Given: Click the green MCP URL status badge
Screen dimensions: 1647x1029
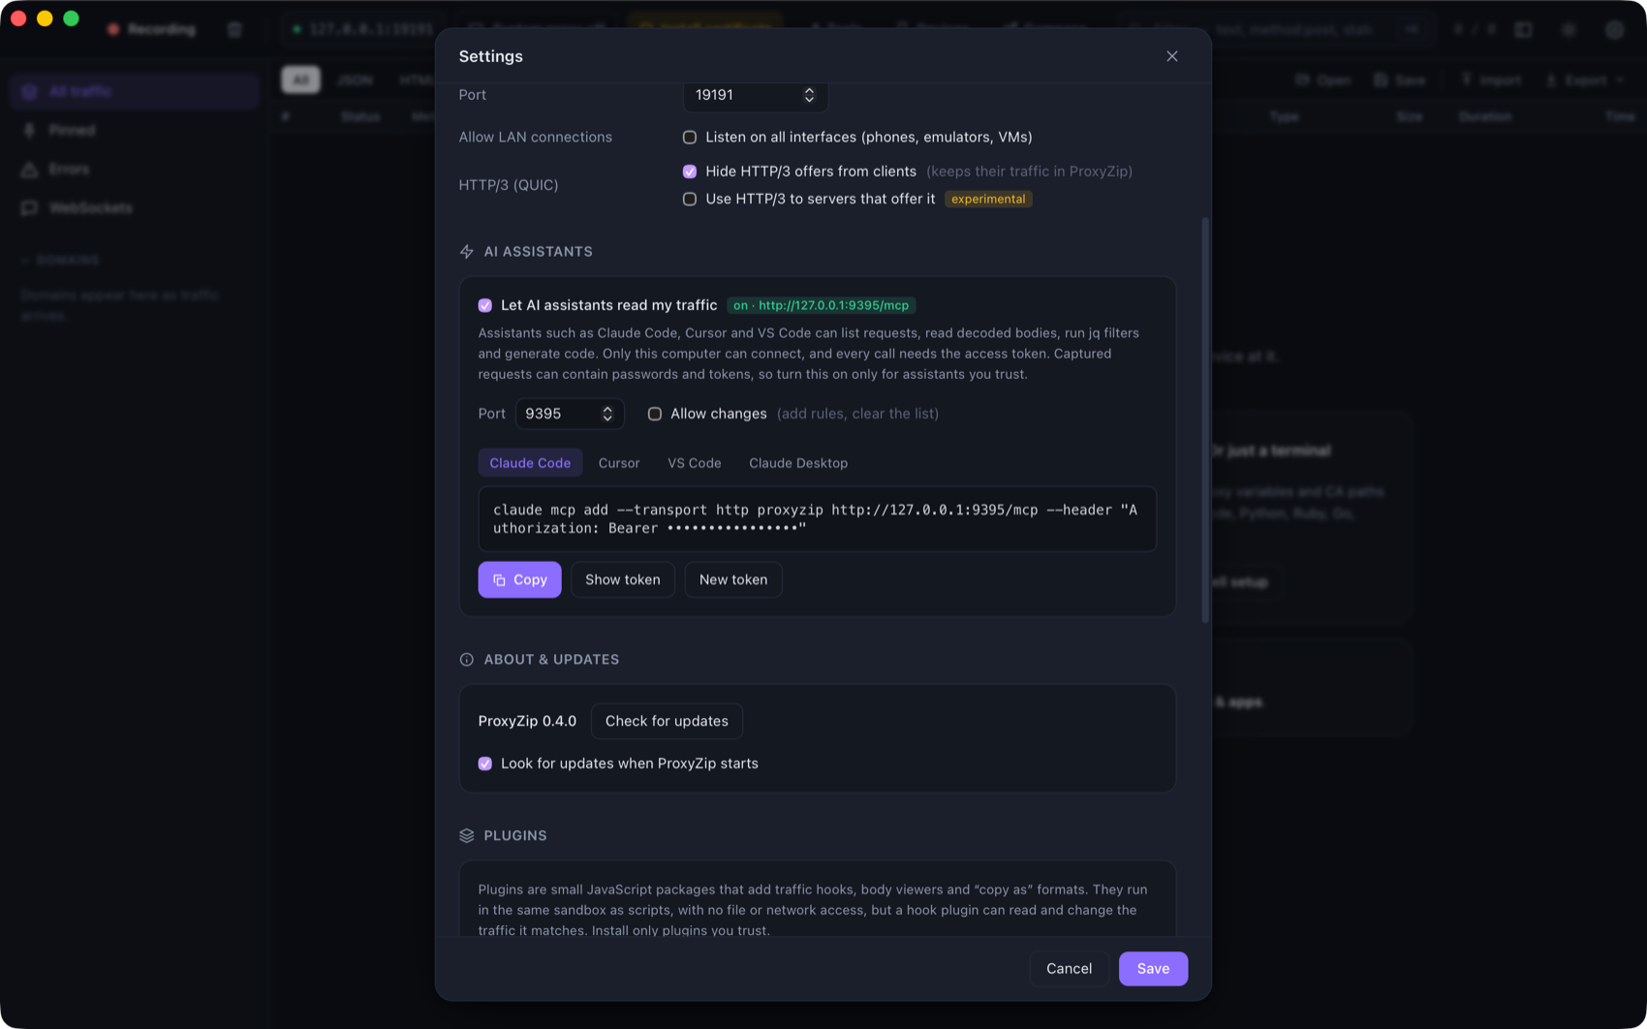Looking at the screenshot, I should [822, 305].
